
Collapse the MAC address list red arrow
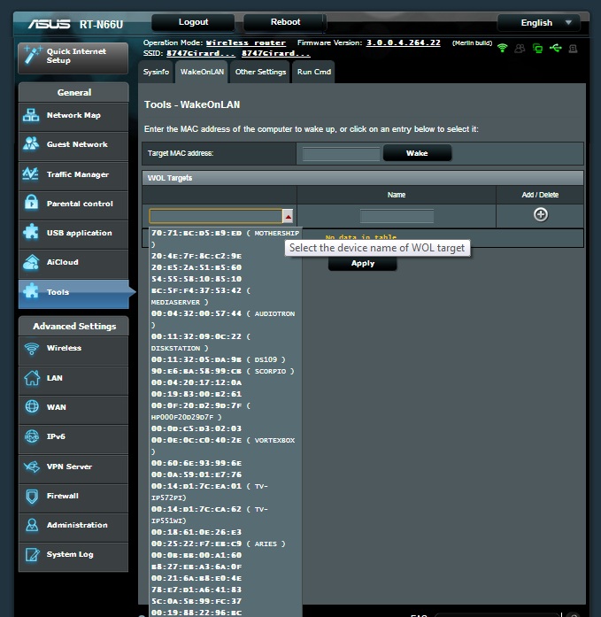coord(288,216)
